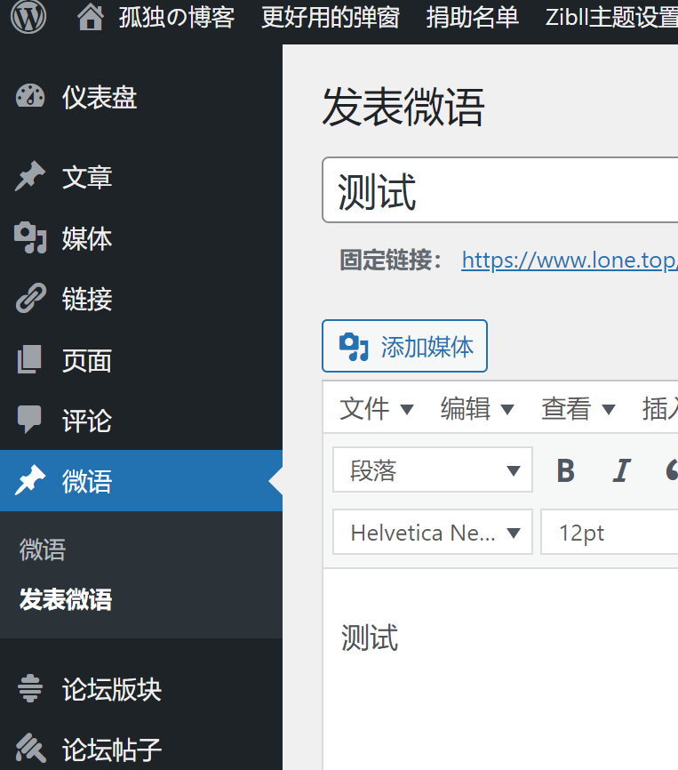Open the 编辑 editor menu

tap(477, 408)
